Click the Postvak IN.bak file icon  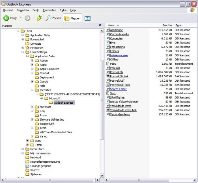(108, 76)
